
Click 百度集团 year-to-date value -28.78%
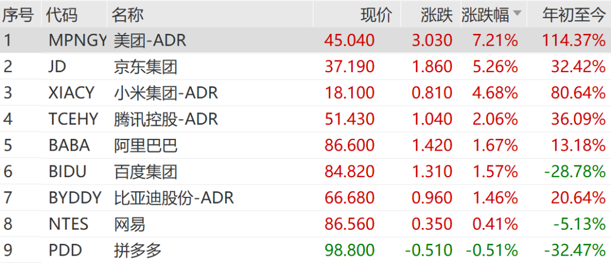click(x=575, y=172)
